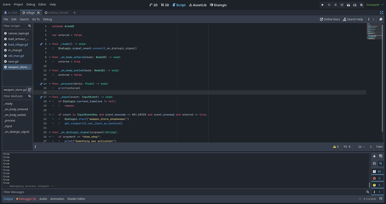
Task: Toggle error messages filter in output
Action: 377,178
